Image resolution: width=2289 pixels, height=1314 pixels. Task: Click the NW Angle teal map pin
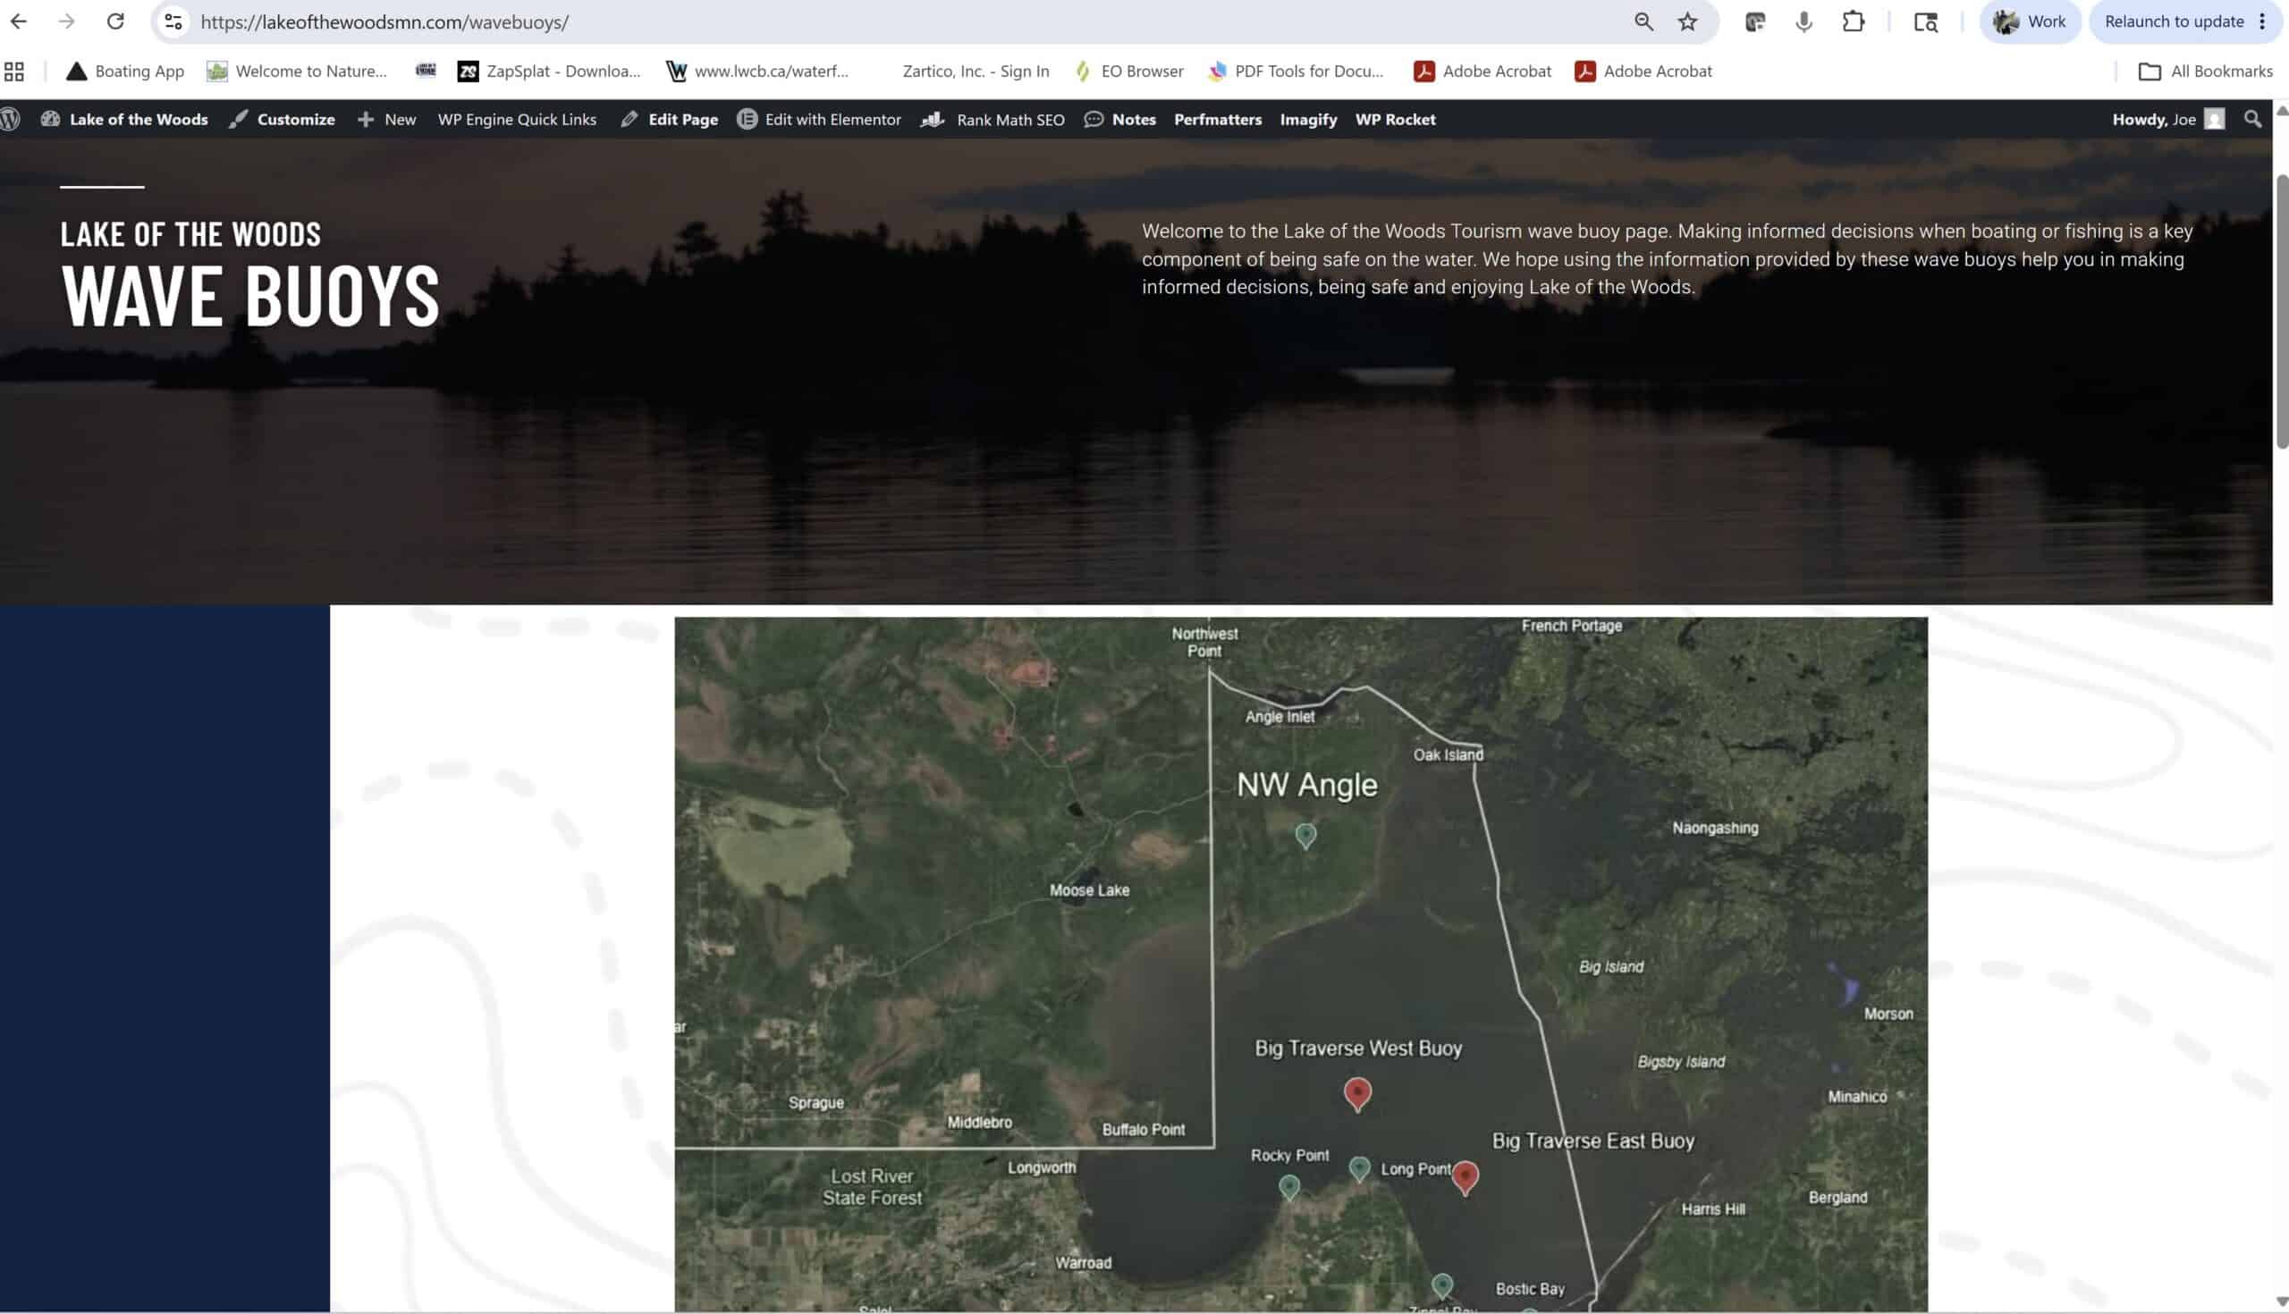1305,835
